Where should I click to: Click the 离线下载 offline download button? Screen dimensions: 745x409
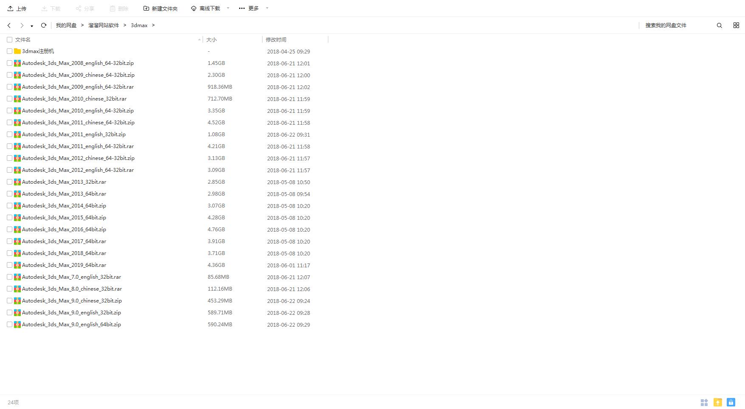206,8
